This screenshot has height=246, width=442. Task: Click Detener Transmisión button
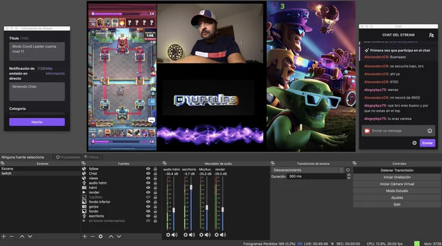pyautogui.click(x=397, y=170)
